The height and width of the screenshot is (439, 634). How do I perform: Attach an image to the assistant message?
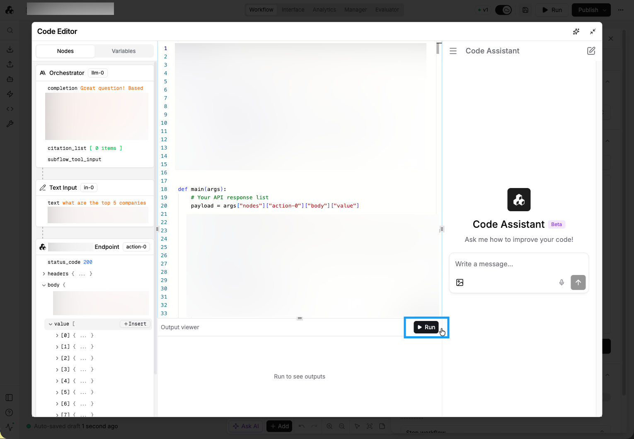pos(460,282)
